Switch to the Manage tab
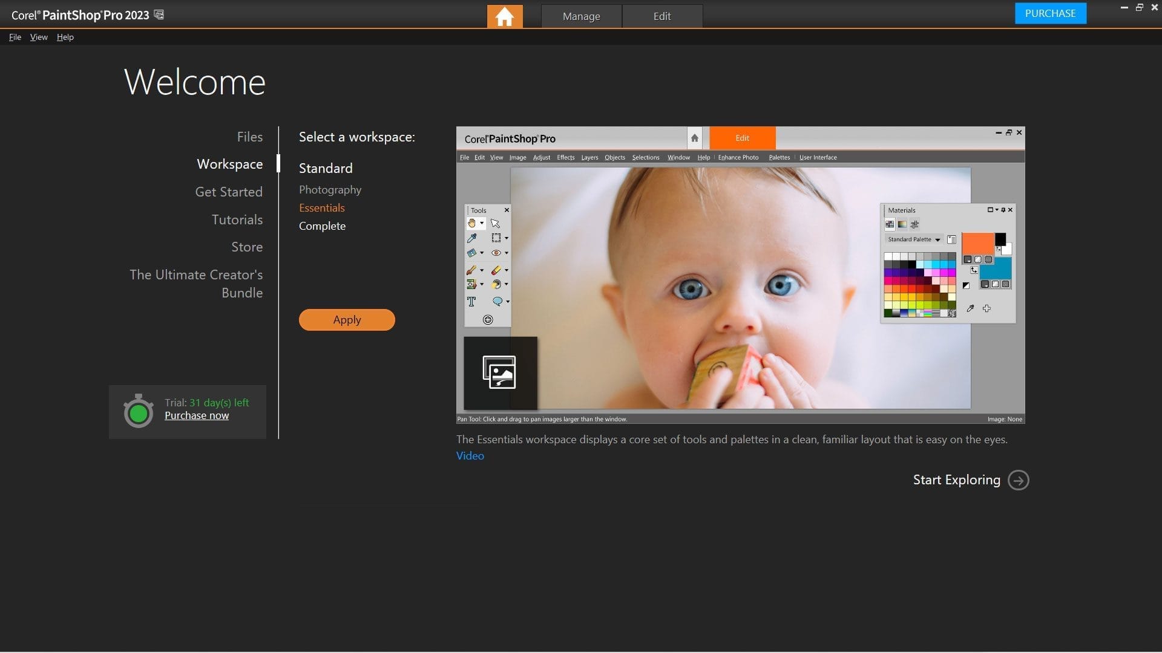The height and width of the screenshot is (653, 1162). point(581,16)
